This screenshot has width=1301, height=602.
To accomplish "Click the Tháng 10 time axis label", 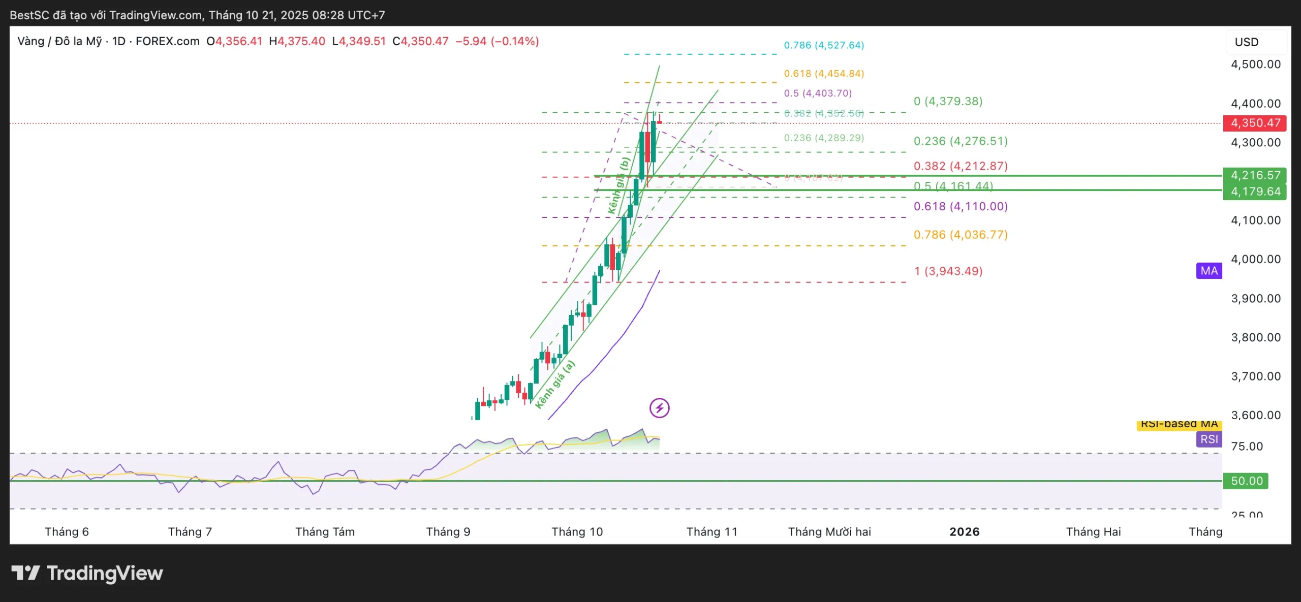I will (577, 531).
